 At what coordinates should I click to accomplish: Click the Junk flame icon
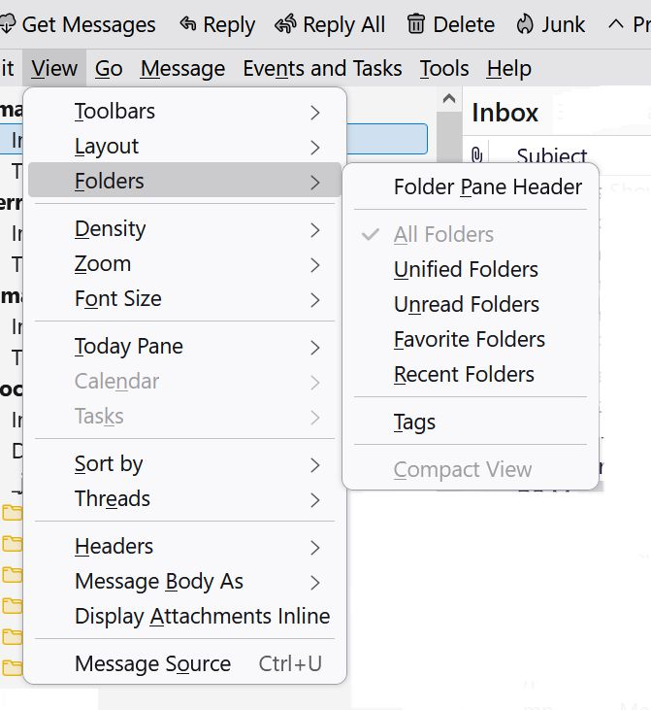click(x=525, y=24)
